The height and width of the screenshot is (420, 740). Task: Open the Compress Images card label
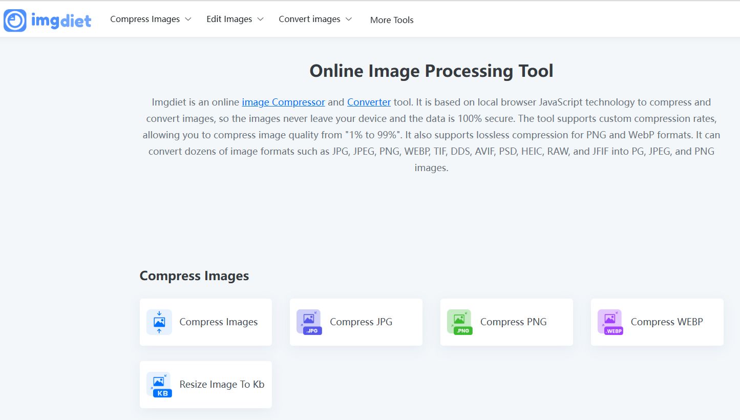click(219, 322)
